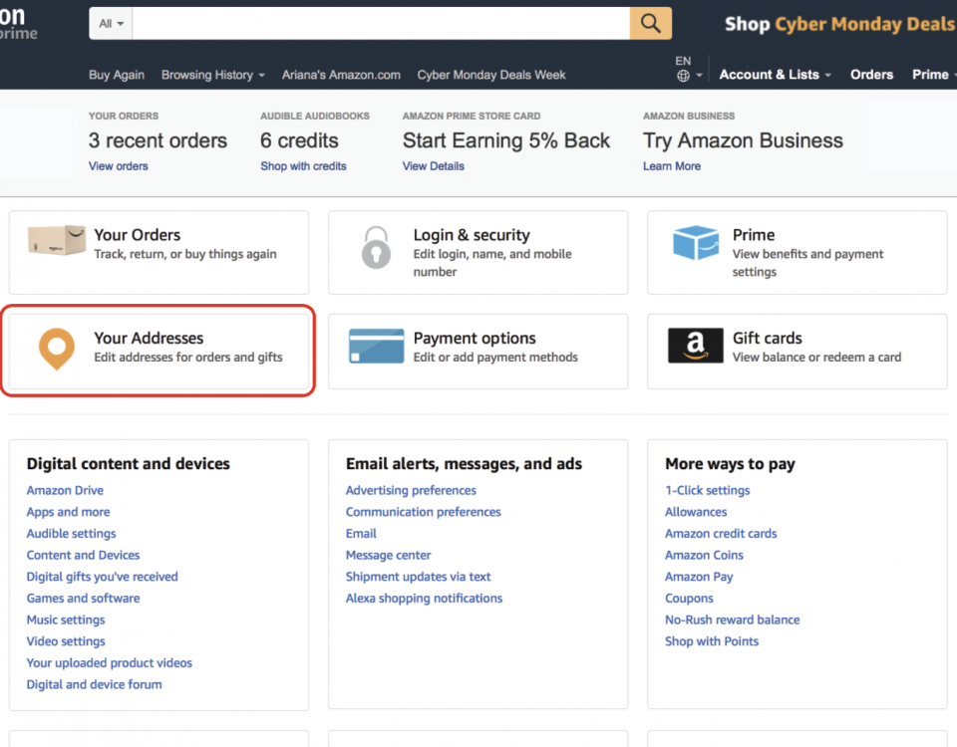Screen dimensions: 957x747
Task: Click the Your Orders package box icon
Action: pyautogui.click(x=57, y=240)
